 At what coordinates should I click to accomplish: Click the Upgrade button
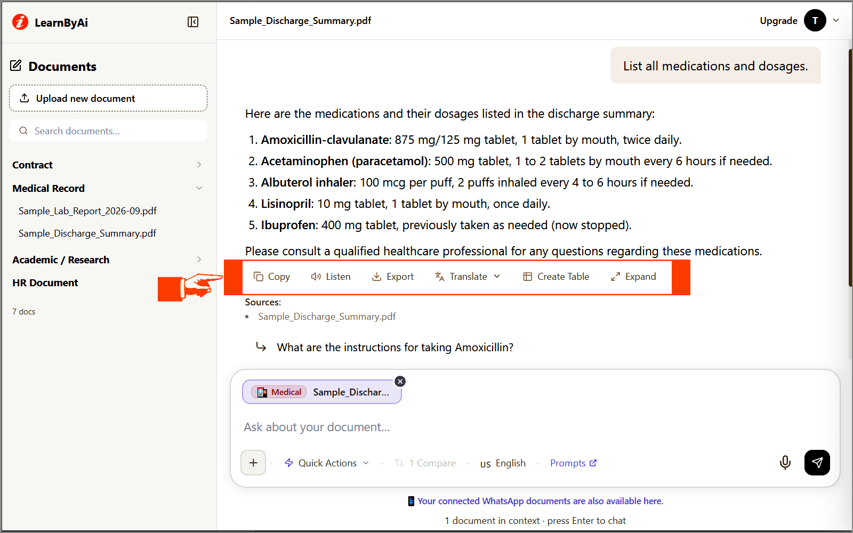778,21
